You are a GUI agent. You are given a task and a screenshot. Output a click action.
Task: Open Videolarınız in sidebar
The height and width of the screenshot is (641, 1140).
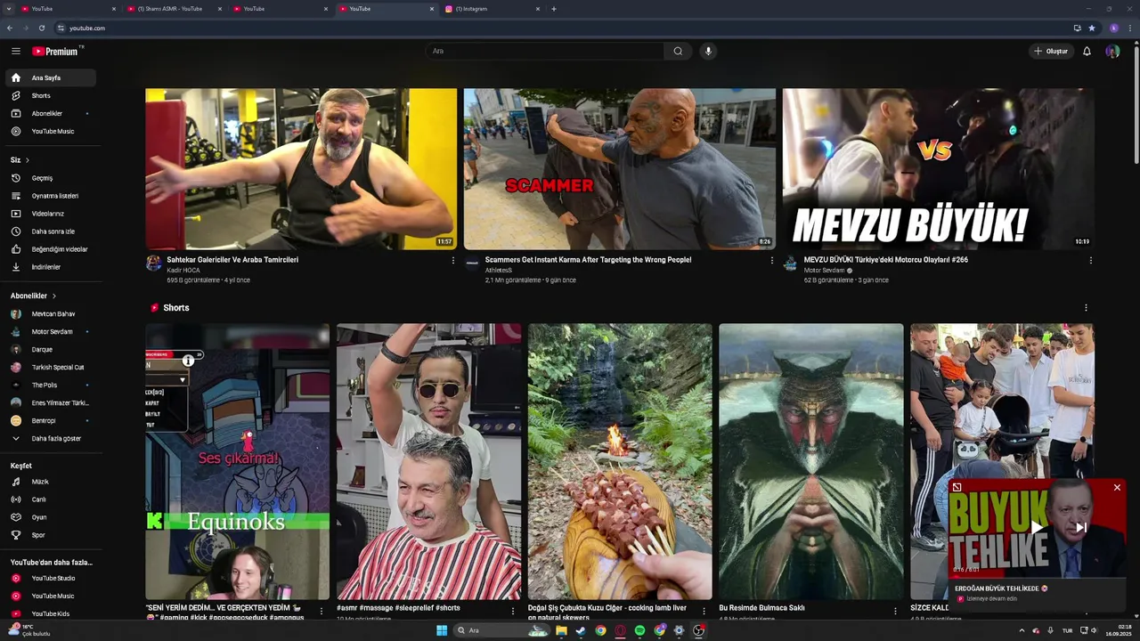tap(53, 214)
